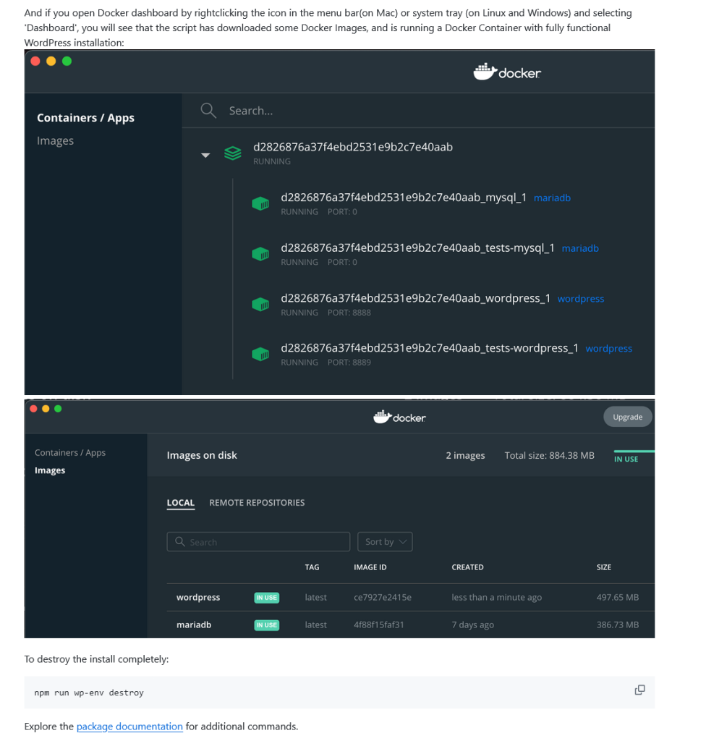Screen dimensions: 706x741
Task: Collapse the d2826876 app group arrow
Action: [x=205, y=155]
